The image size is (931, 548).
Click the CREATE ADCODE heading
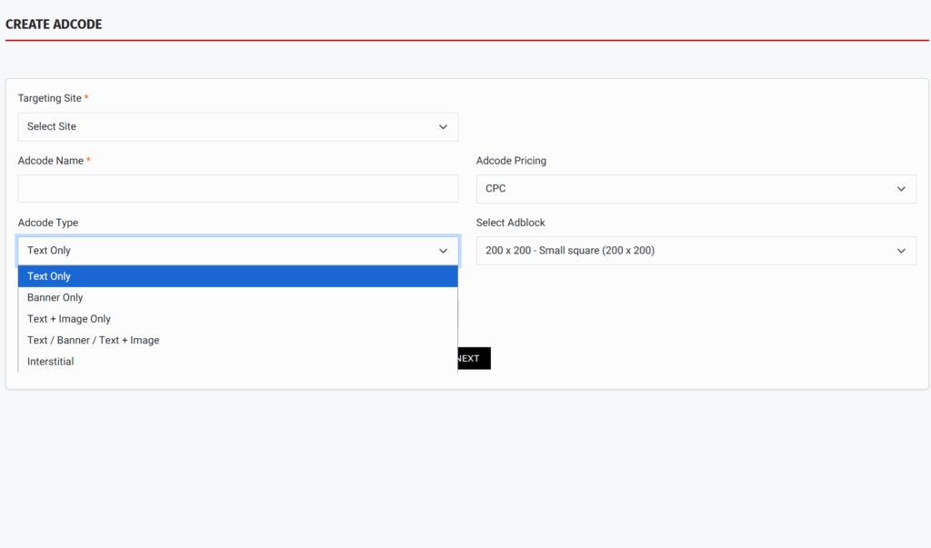click(x=54, y=25)
